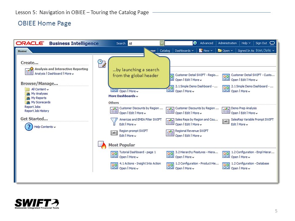Image resolution: width=295 pixels, height=221 pixels.
Task: Expand the Dashboards menu
Action: click(x=184, y=51)
